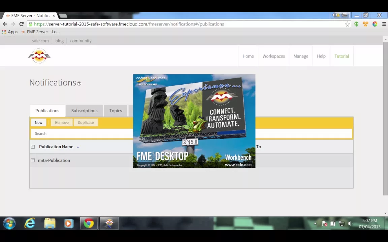Click the orange extension icon in toolbar
The height and width of the screenshot is (242, 388).
point(365,24)
